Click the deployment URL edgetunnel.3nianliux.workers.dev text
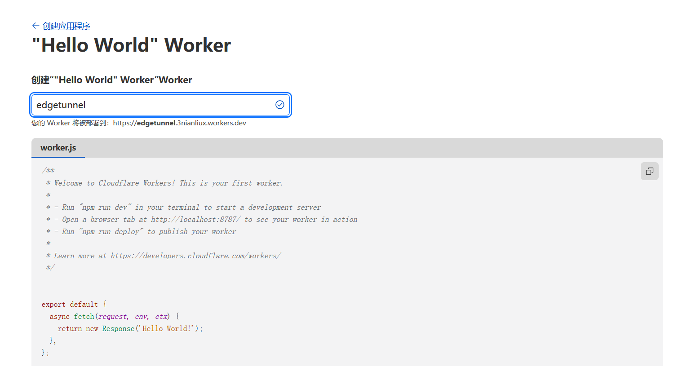The width and height of the screenshot is (687, 389). coord(179,123)
